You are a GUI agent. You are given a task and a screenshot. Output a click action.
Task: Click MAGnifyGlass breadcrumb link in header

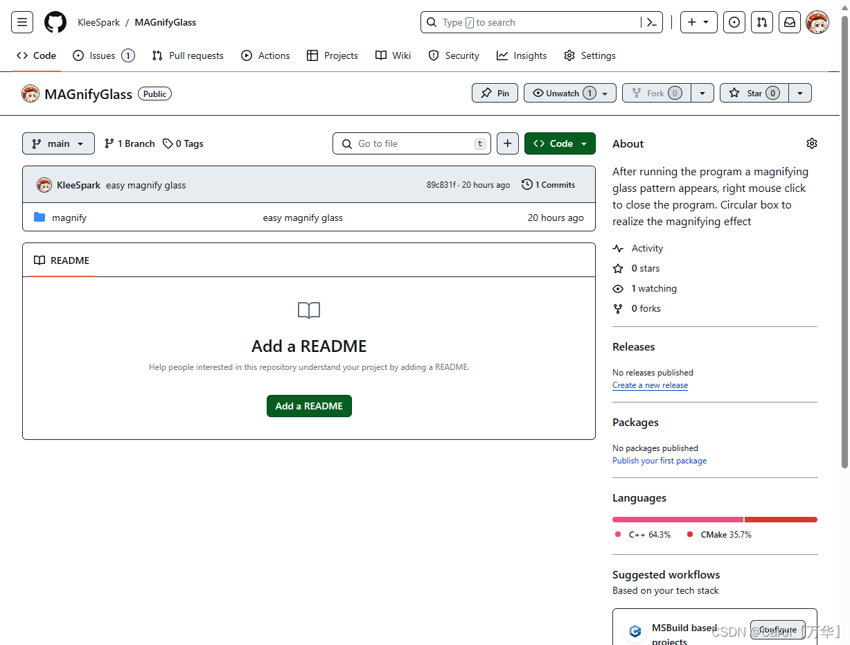(166, 22)
